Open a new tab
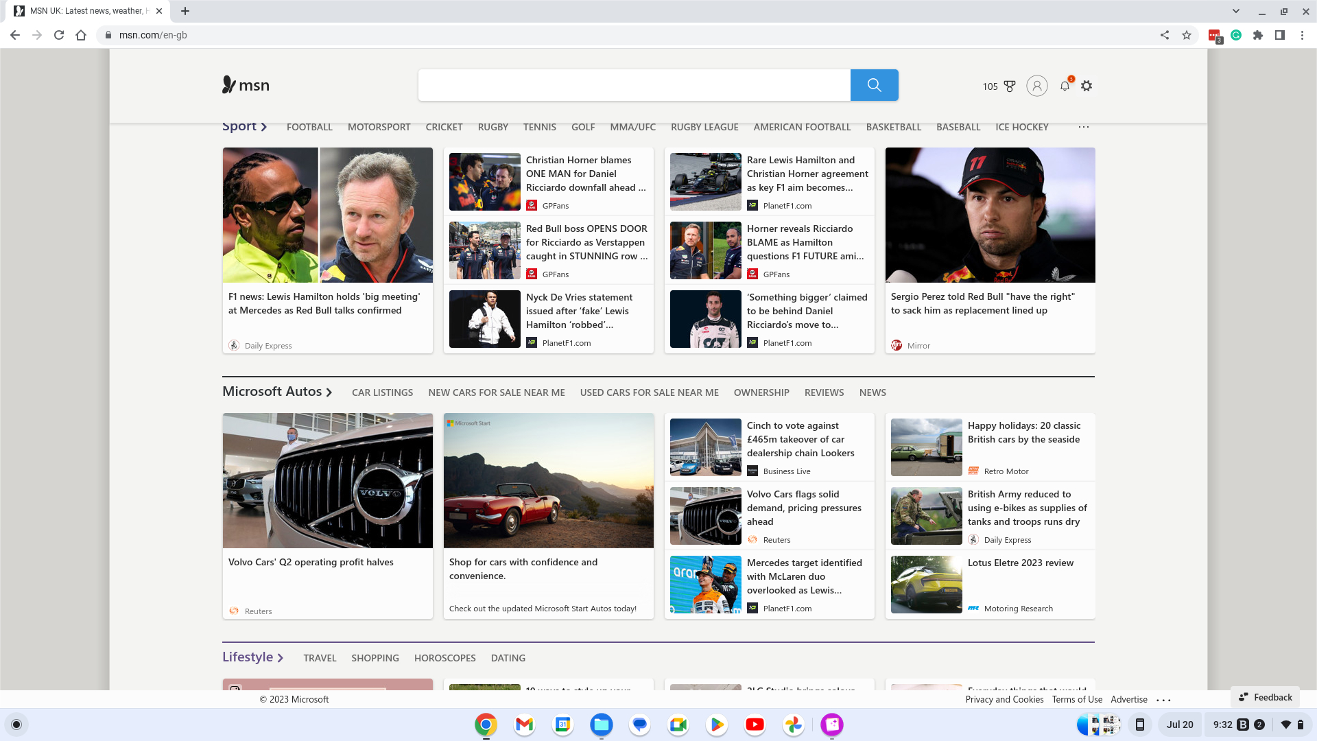Screen dimensions: 1317x741 tap(185, 11)
